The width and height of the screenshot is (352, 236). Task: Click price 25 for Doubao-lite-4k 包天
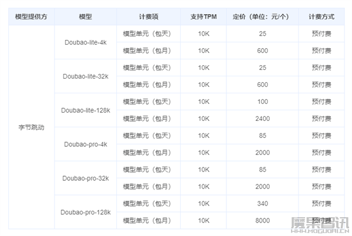pyautogui.click(x=262, y=33)
